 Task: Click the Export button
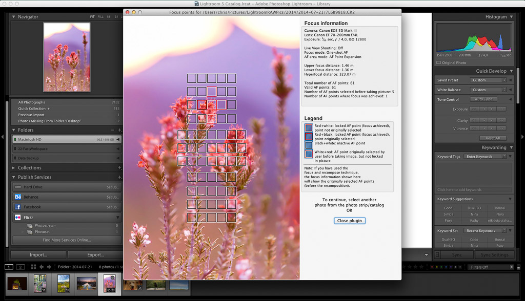click(x=95, y=255)
